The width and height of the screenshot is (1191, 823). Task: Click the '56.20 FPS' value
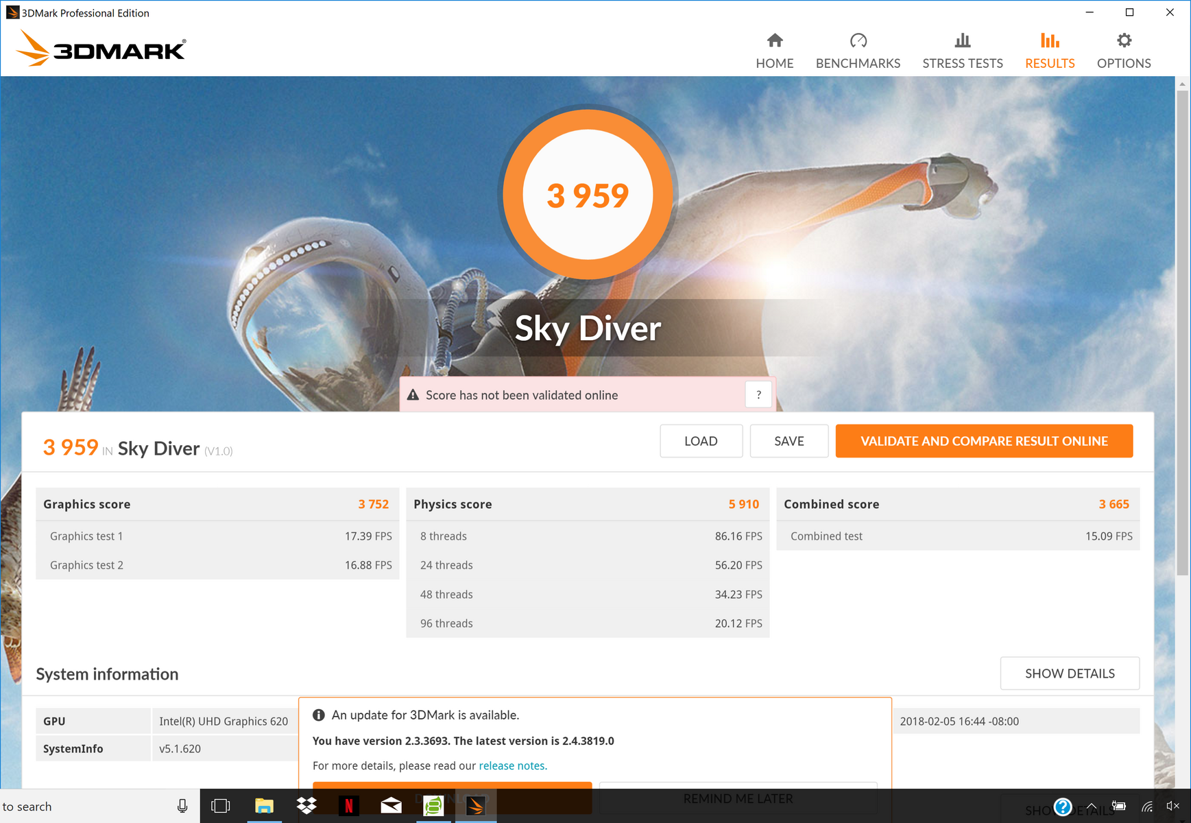[738, 565]
